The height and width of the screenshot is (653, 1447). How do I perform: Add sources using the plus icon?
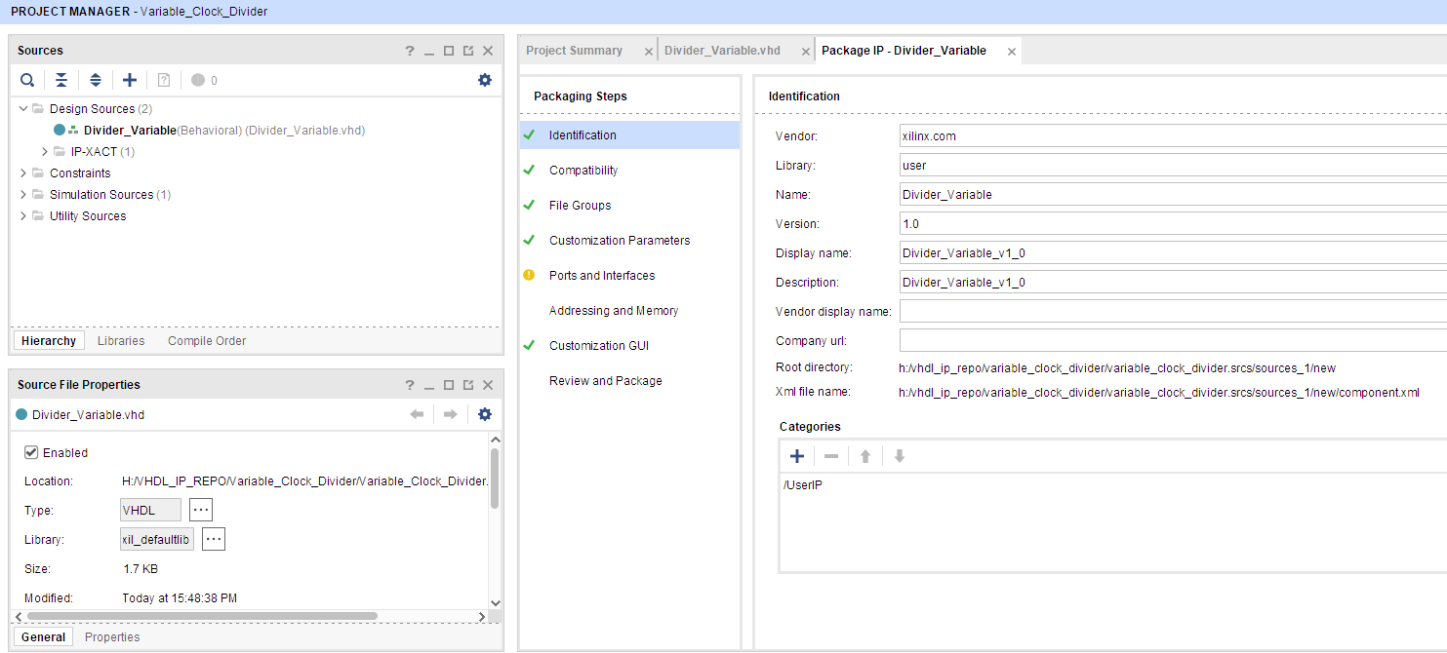(129, 80)
